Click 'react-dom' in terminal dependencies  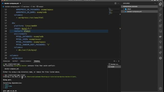tap(8, 86)
